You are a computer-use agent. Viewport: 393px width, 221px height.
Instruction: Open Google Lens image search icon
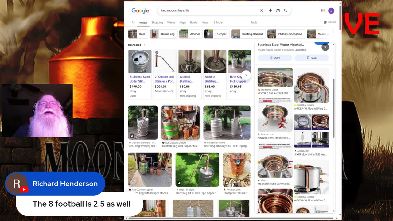(278, 10)
